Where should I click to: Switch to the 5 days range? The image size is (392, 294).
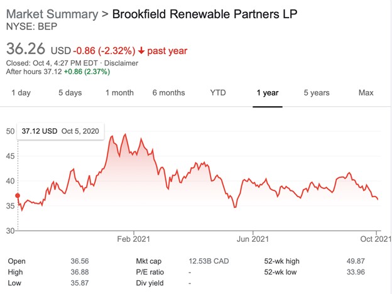tap(70, 93)
